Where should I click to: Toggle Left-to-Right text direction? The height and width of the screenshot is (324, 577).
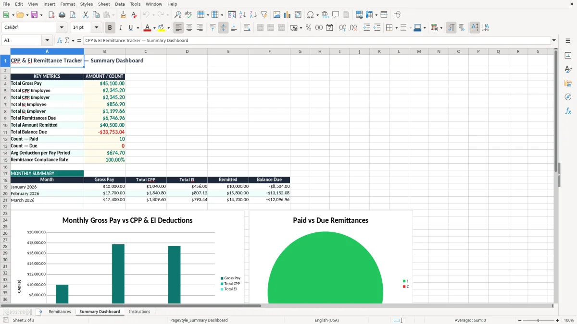coord(451,28)
